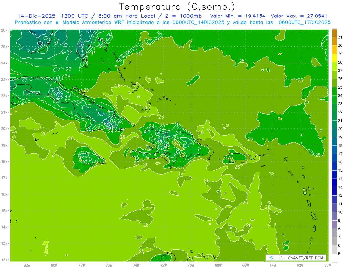The image size is (348, 269).
Task: Click the color bar value 10
Action: click(x=340, y=212)
